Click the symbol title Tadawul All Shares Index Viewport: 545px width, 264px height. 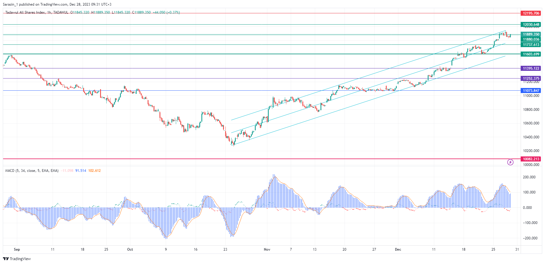25,12
